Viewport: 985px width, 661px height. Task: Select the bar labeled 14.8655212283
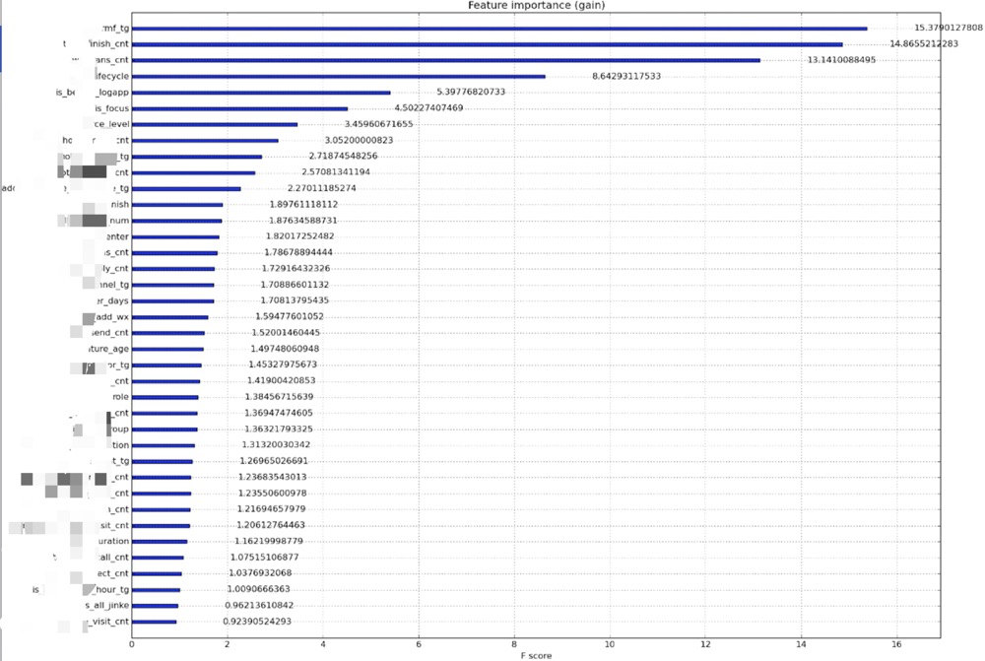487,44
